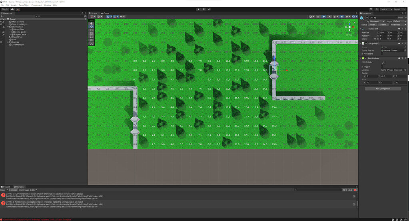Toggle the Box Collider enabled checkbox
The height and width of the screenshot is (221, 409).
point(366,58)
